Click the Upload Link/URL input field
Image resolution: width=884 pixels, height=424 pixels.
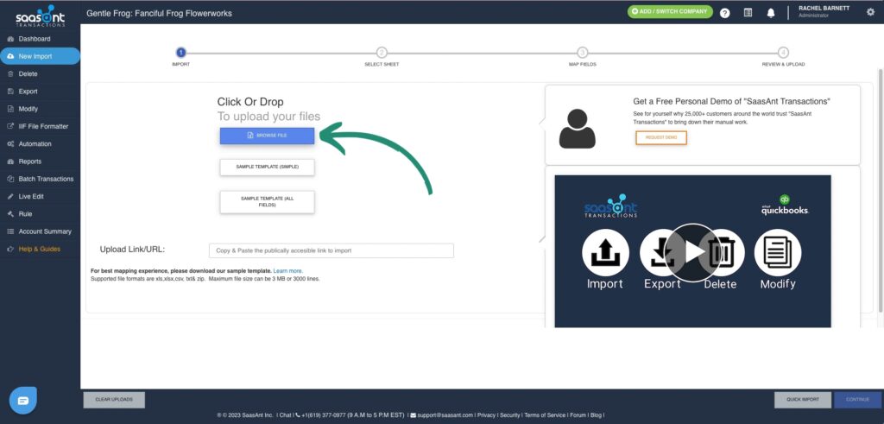331,250
